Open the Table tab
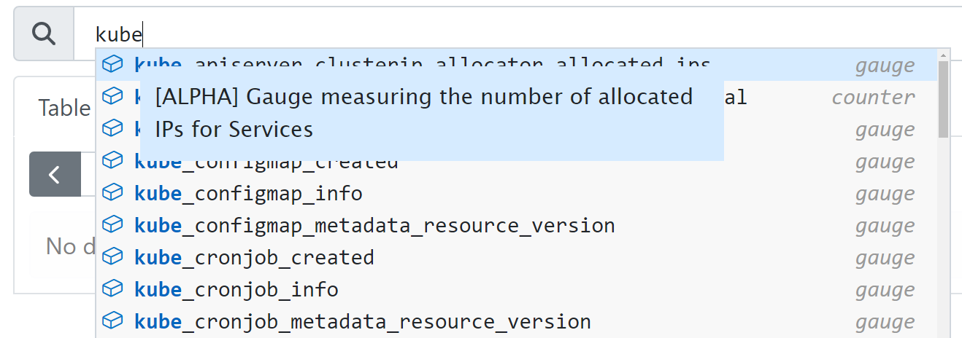This screenshot has height=338, width=962. click(64, 108)
